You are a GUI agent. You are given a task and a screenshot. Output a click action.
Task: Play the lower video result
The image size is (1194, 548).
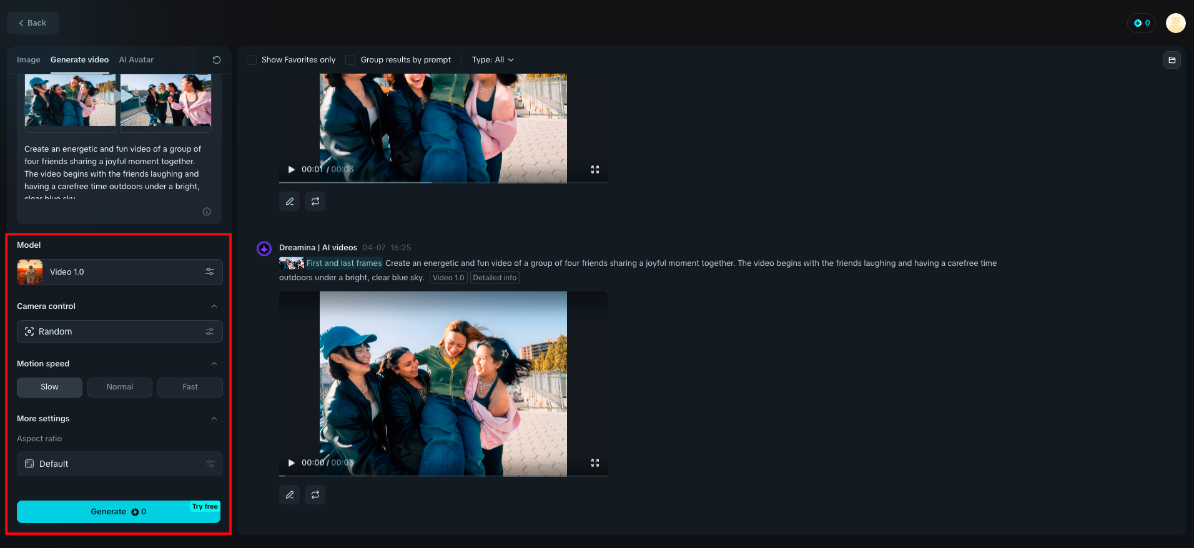[x=291, y=462]
